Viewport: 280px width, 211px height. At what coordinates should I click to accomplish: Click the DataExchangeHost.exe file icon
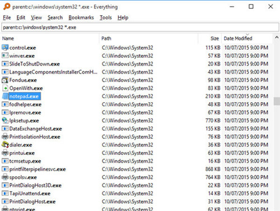click(x=5, y=129)
